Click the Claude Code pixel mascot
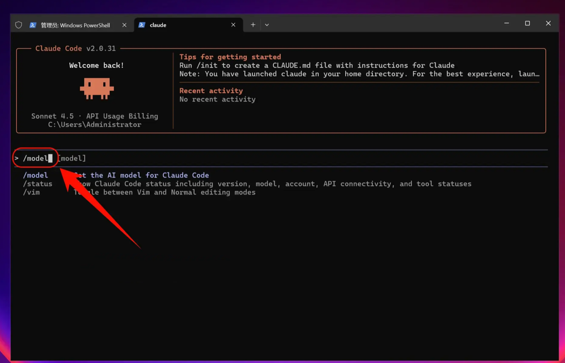The image size is (565, 363). pyautogui.click(x=97, y=88)
